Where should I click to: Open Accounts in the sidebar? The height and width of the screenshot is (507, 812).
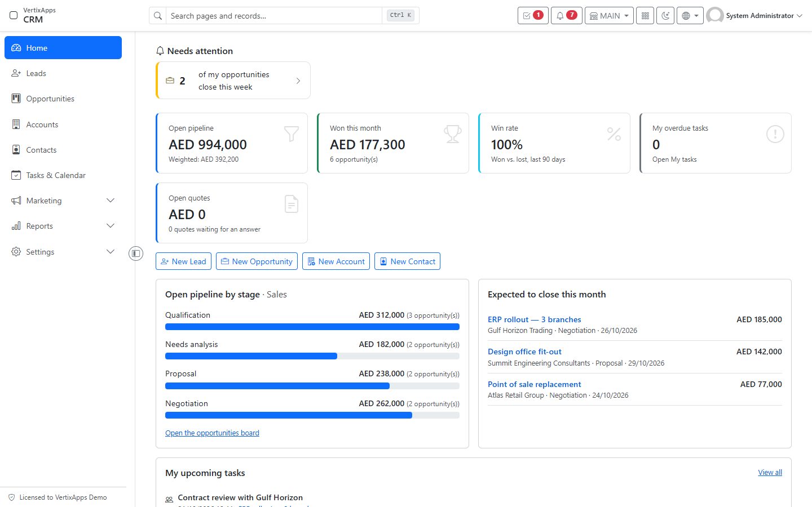coord(63,124)
